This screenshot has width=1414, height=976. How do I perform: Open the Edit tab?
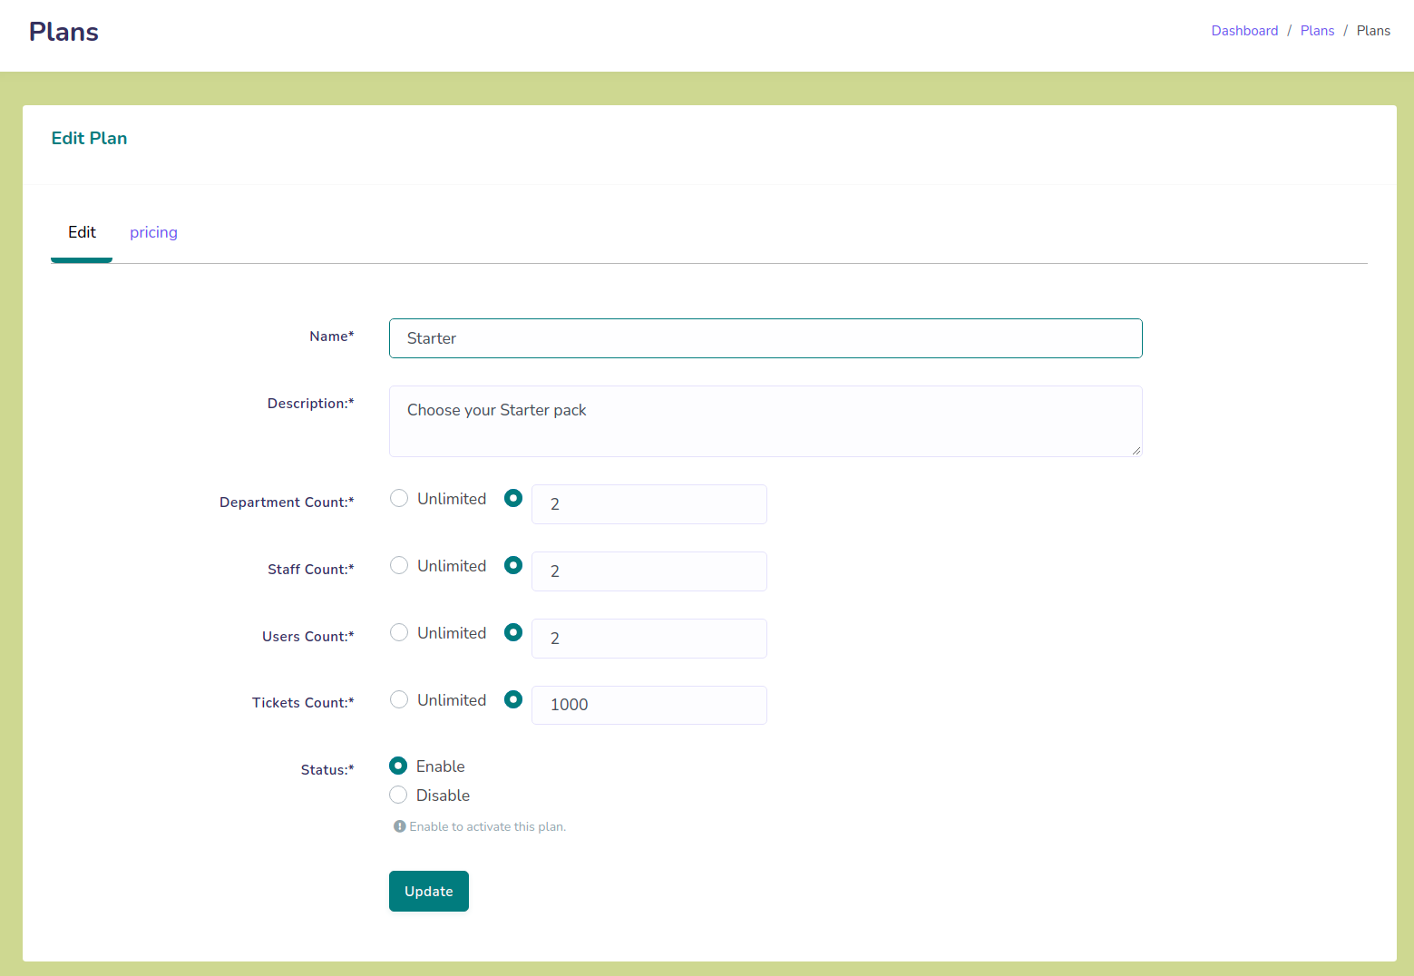pos(82,232)
